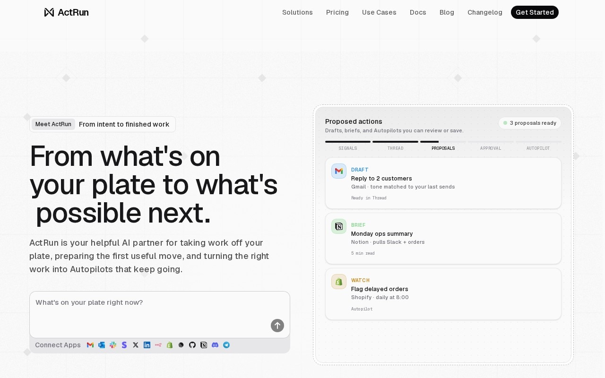View the Changelog page
This screenshot has height=378, width=605.
point(485,12)
